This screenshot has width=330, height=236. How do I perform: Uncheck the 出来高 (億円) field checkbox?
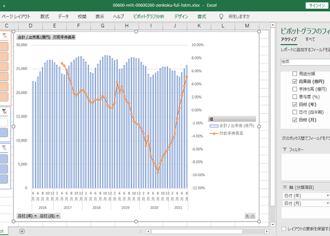pos(295,82)
